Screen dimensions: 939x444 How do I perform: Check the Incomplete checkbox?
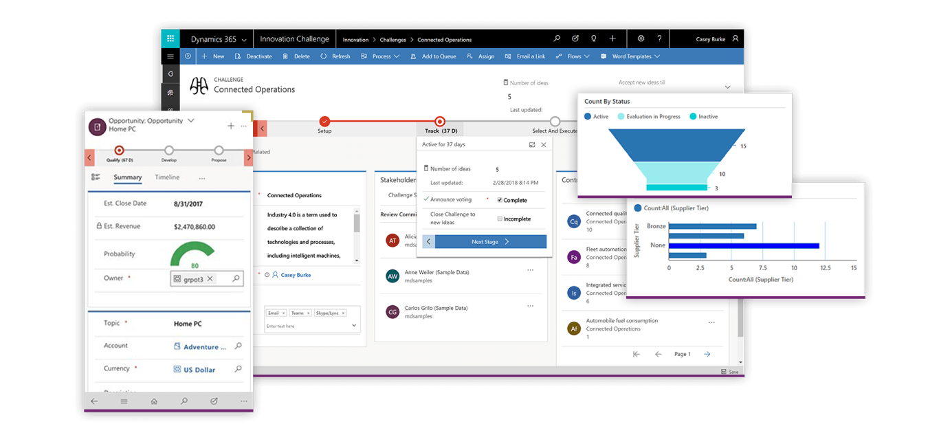500,219
